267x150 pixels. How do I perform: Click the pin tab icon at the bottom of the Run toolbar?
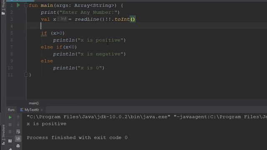click(x=10, y=149)
